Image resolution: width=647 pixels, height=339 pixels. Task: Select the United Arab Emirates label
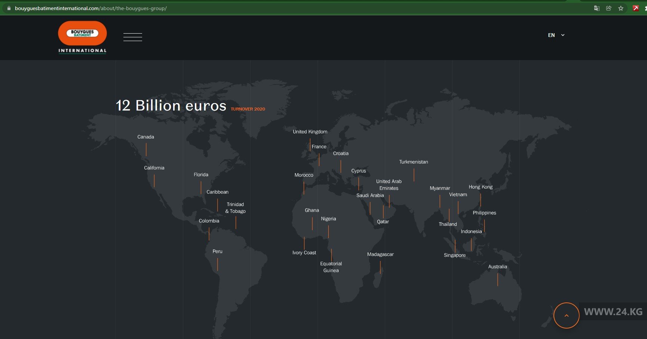[389, 185]
